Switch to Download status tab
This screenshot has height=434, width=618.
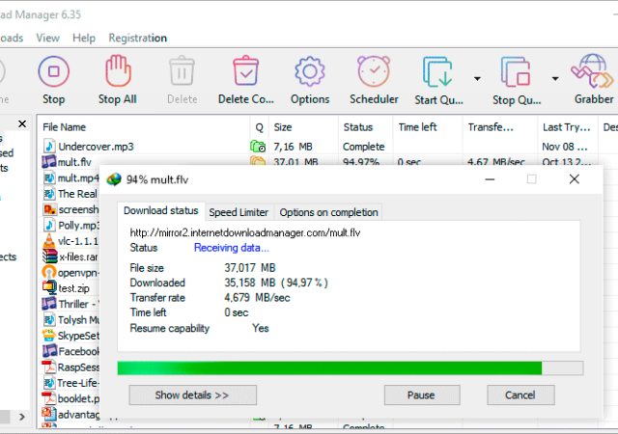tap(161, 210)
